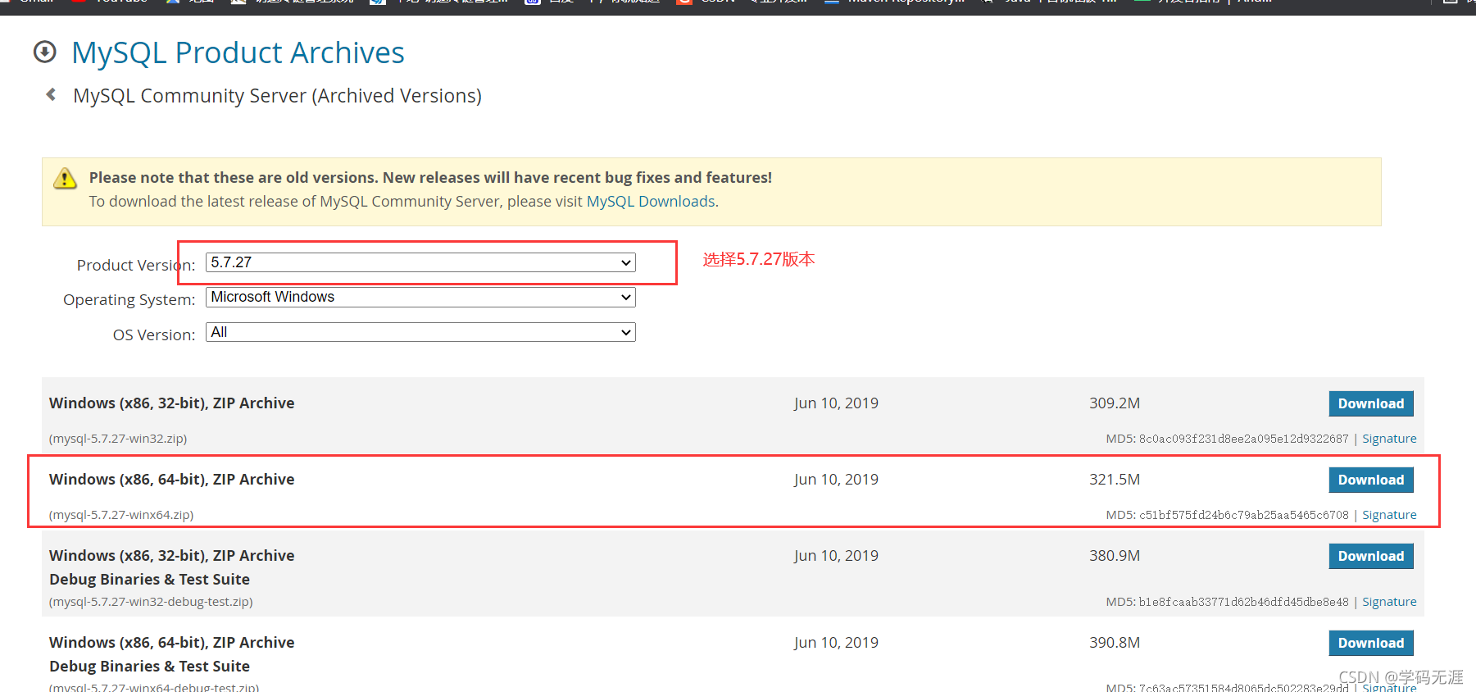
Task: Click the Windows (x86, 64-bit), ZIP Archive title at 321.5M
Action: pyautogui.click(x=172, y=480)
